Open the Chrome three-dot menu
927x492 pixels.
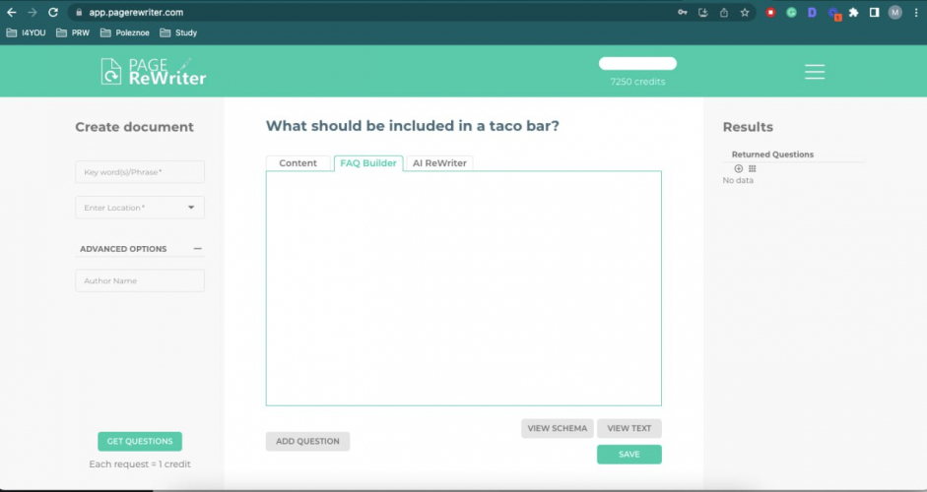pyautogui.click(x=916, y=13)
